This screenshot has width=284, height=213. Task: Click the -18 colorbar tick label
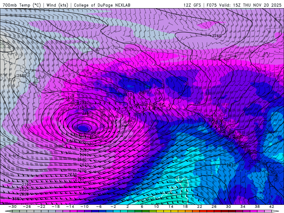(x=56, y=207)
